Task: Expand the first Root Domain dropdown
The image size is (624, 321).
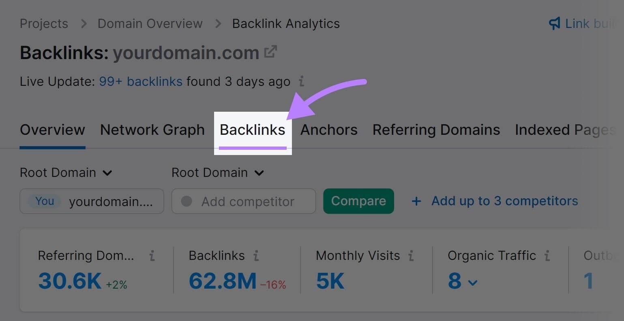Action: click(66, 173)
